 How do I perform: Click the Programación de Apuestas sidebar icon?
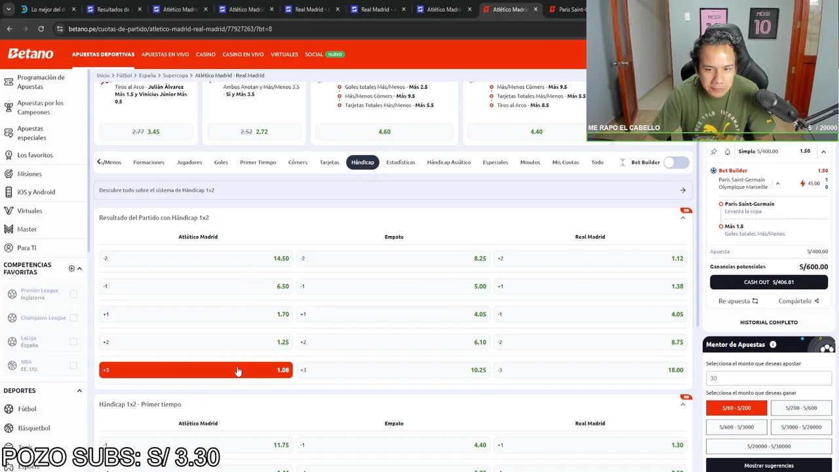click(9, 82)
